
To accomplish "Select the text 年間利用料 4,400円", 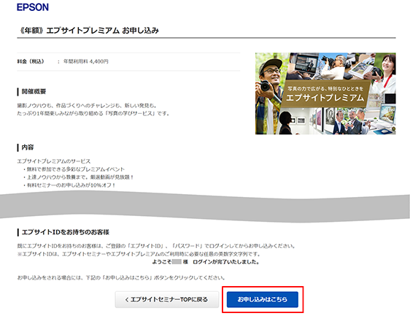I will point(86,61).
